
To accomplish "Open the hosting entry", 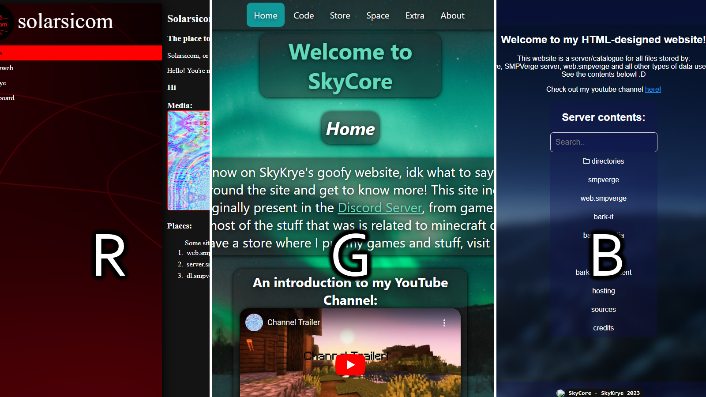I will point(604,291).
